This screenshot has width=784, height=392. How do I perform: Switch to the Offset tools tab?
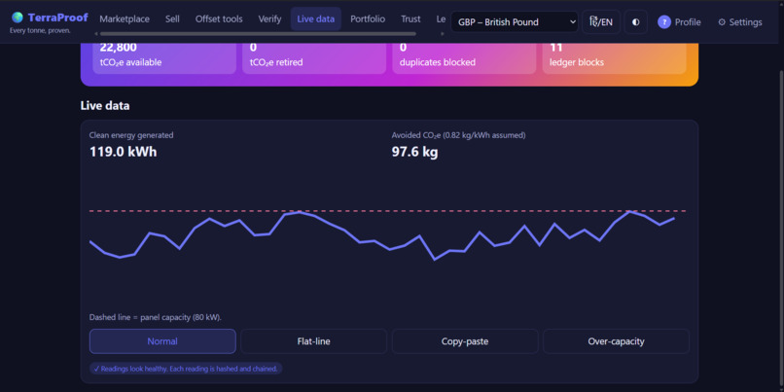(x=219, y=19)
